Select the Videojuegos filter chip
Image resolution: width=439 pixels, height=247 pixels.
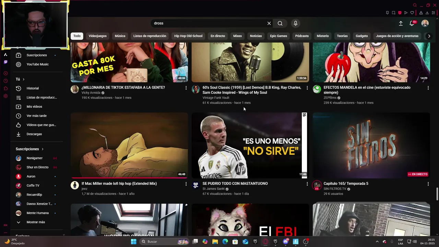pyautogui.click(x=98, y=36)
